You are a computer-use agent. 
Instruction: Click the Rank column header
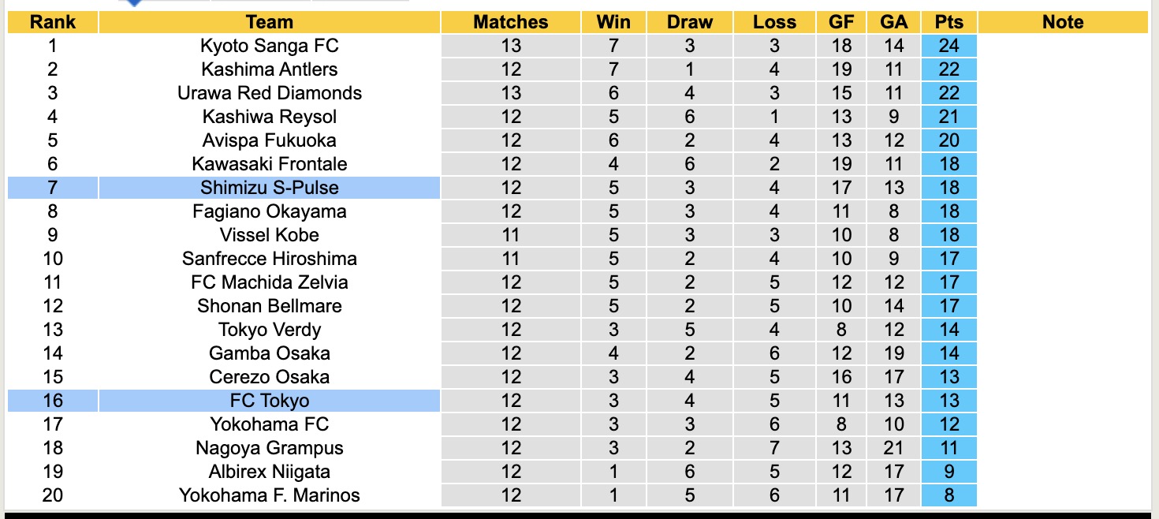tap(52, 22)
